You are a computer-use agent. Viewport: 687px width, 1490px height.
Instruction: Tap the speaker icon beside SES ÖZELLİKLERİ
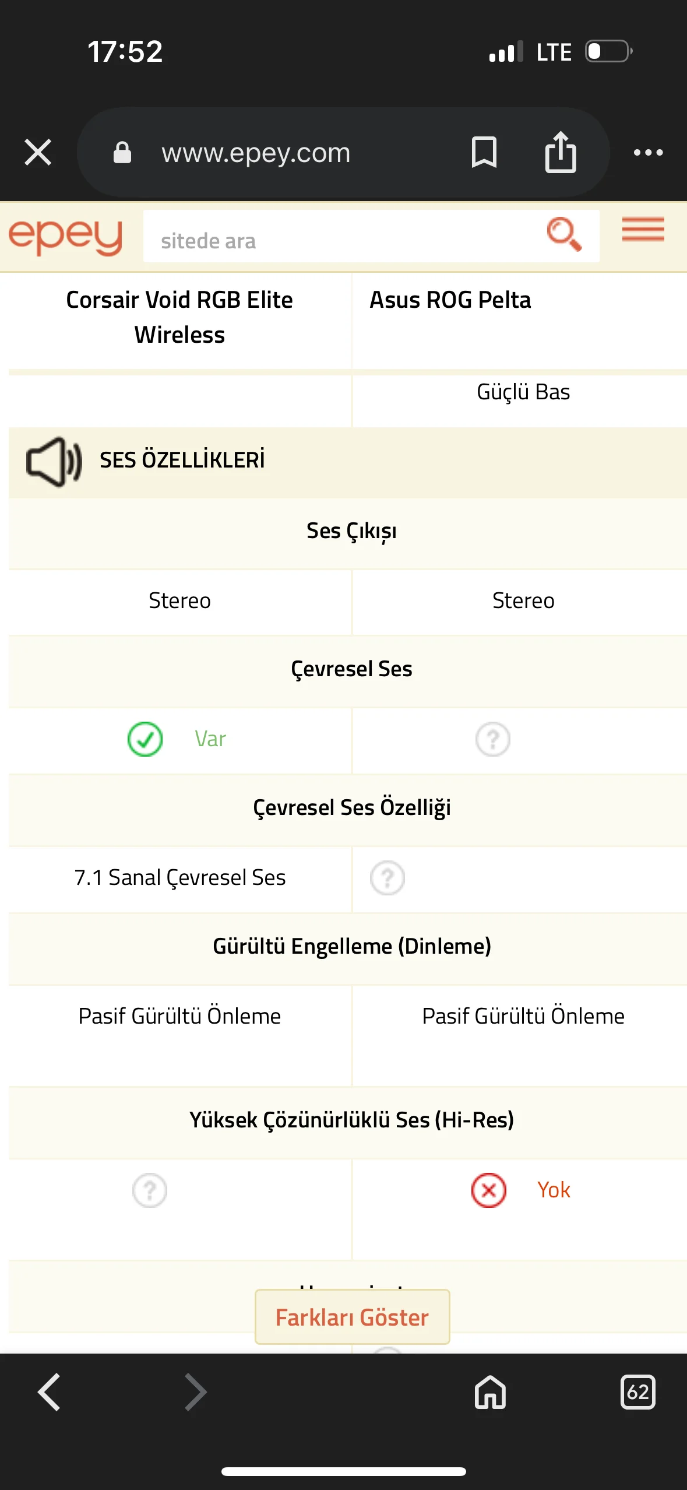(54, 461)
